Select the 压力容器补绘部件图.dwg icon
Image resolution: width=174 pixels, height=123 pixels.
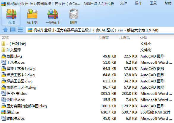[x=4, y=106]
